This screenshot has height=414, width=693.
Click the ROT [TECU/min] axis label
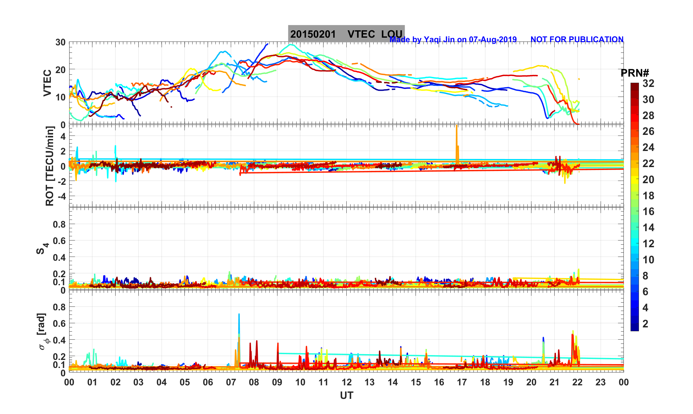click(x=50, y=166)
